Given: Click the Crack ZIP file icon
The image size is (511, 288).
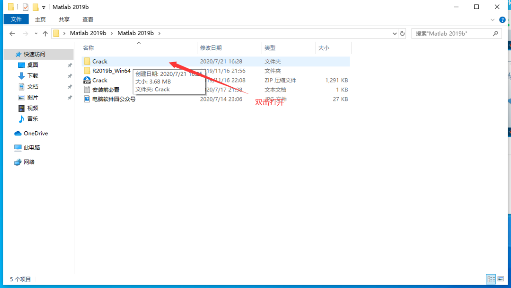Looking at the screenshot, I should (x=87, y=80).
